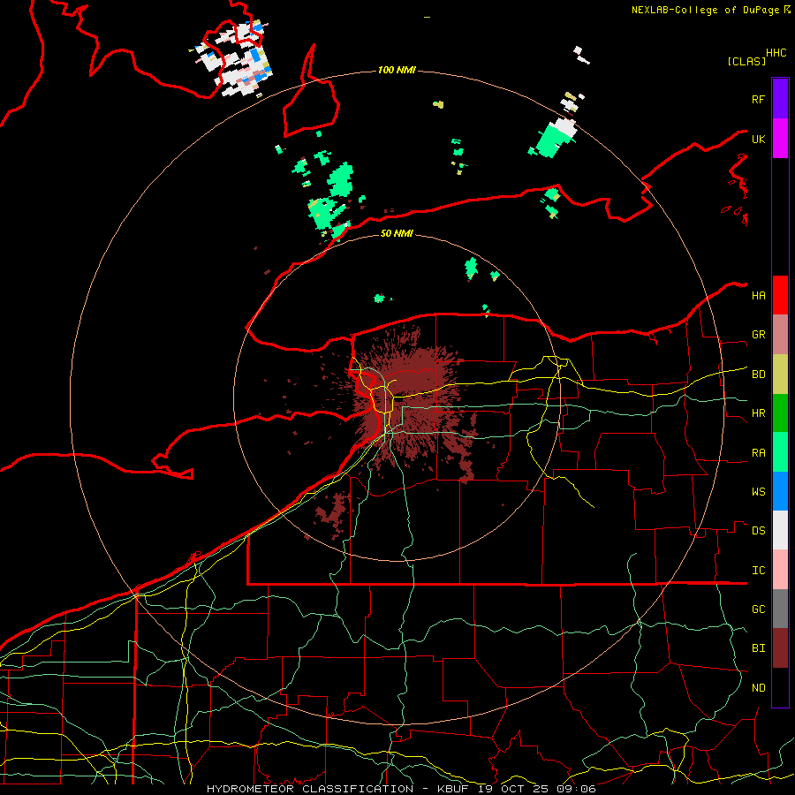Click the RF purple color swatch
This screenshot has height=795, width=795.
[780, 99]
